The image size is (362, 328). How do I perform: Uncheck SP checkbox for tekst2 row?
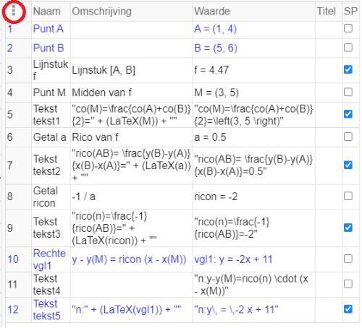click(348, 165)
